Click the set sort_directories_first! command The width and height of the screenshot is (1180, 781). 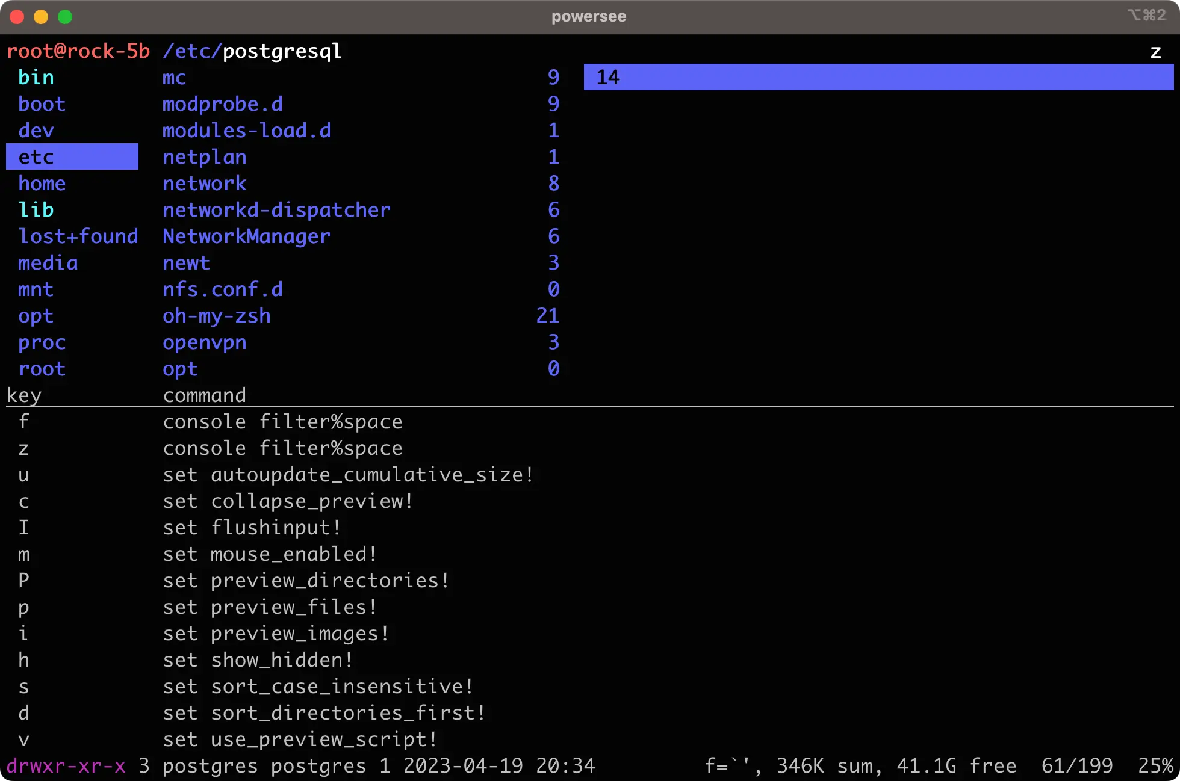324,713
